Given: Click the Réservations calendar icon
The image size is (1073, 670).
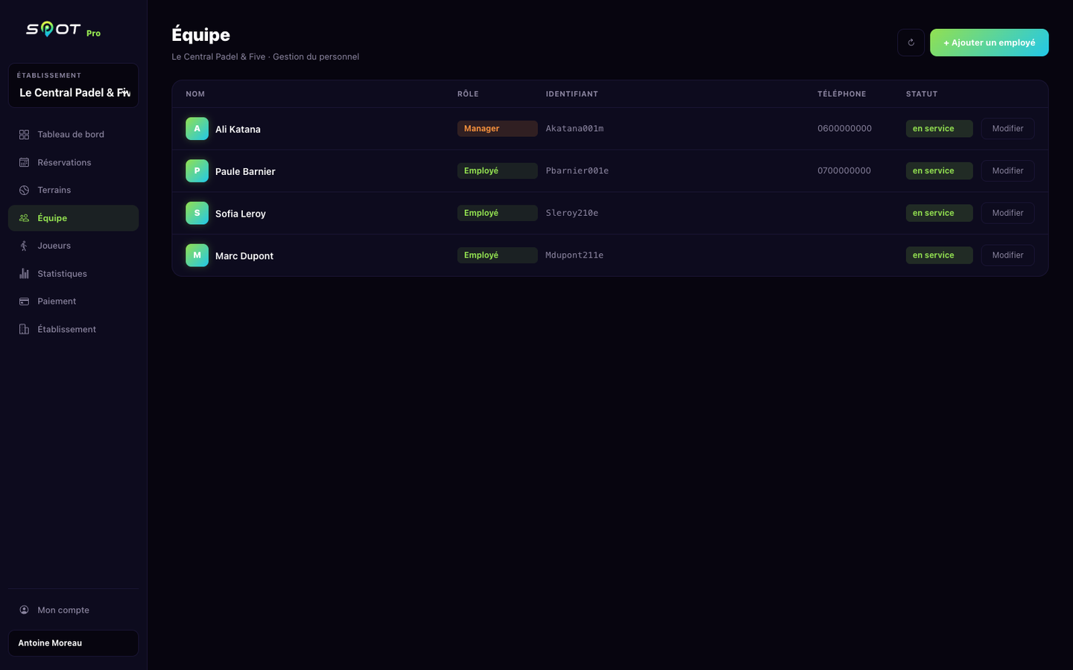Looking at the screenshot, I should [x=24, y=162].
